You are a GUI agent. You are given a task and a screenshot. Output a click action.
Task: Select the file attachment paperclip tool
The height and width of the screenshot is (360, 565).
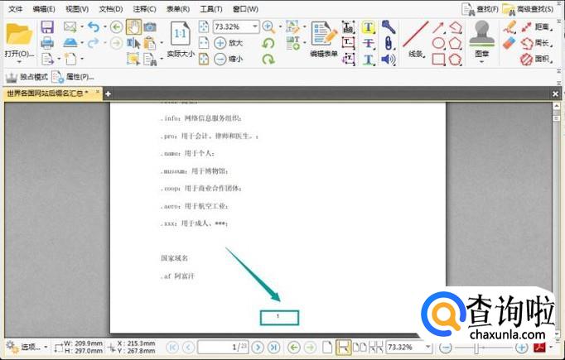click(x=388, y=43)
